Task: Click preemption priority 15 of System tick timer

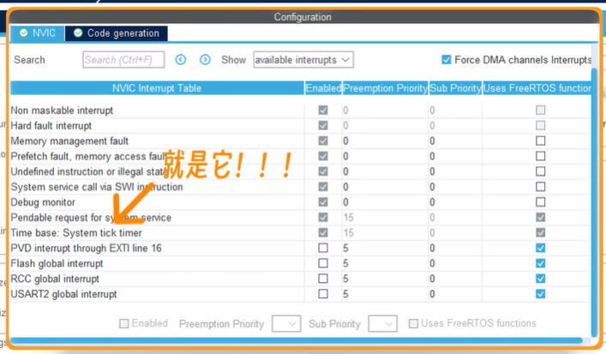Action: point(348,232)
